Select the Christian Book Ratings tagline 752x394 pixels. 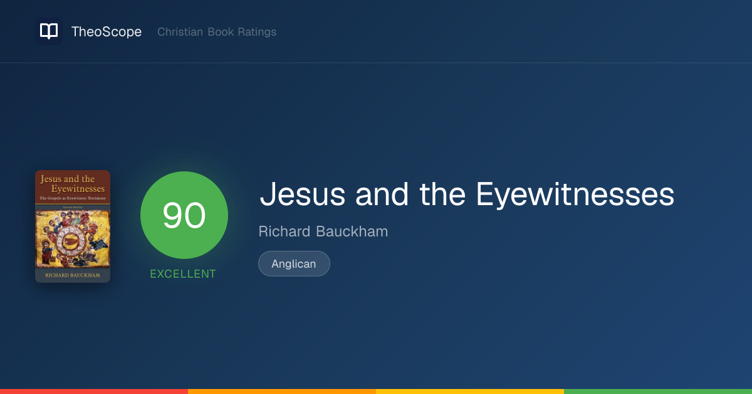217,32
